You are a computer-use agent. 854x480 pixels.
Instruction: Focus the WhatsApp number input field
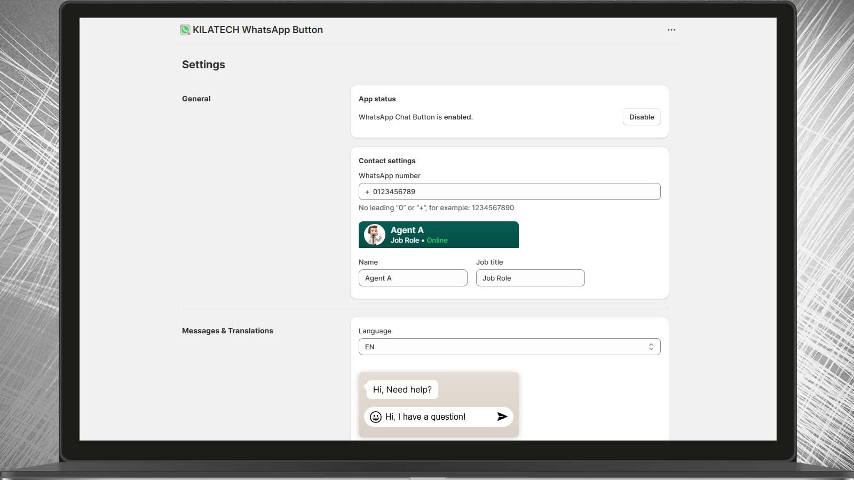pyautogui.click(x=512, y=192)
